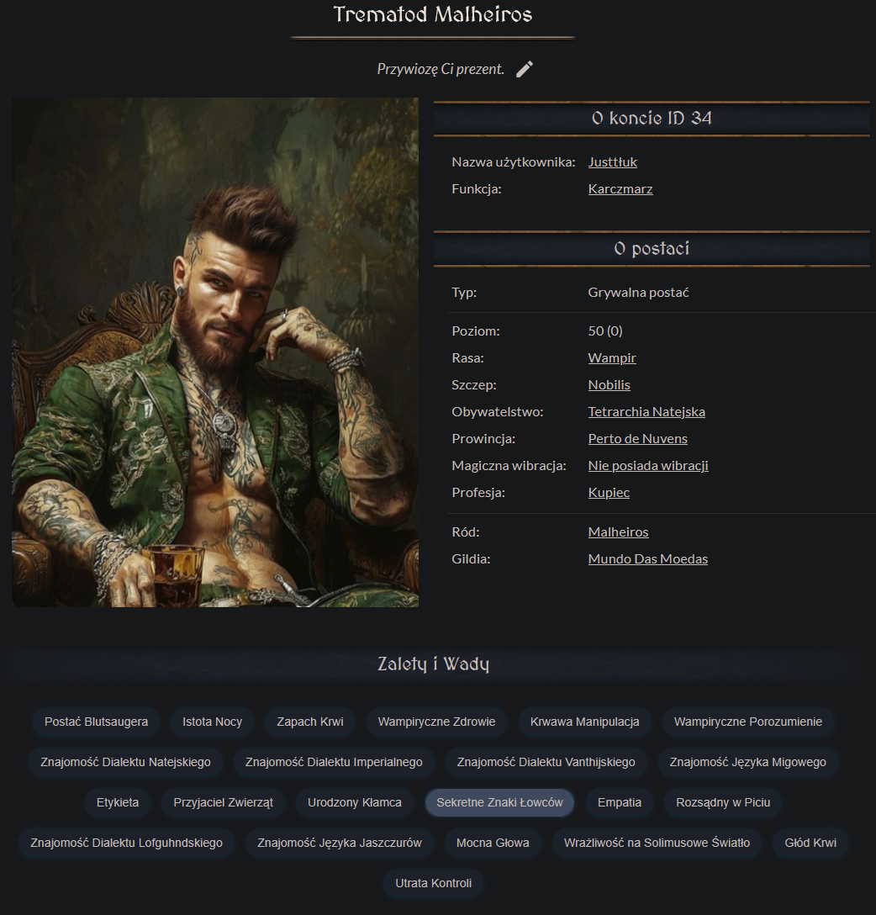
Task: Select Znajomość Języka Migowego trait
Action: tap(747, 762)
